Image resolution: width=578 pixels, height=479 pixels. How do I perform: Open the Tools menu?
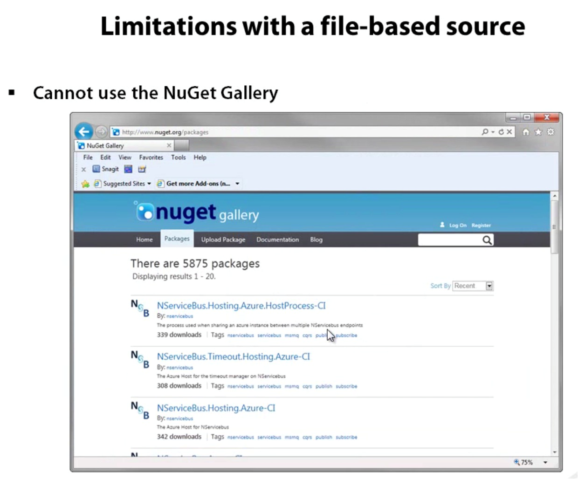click(178, 157)
